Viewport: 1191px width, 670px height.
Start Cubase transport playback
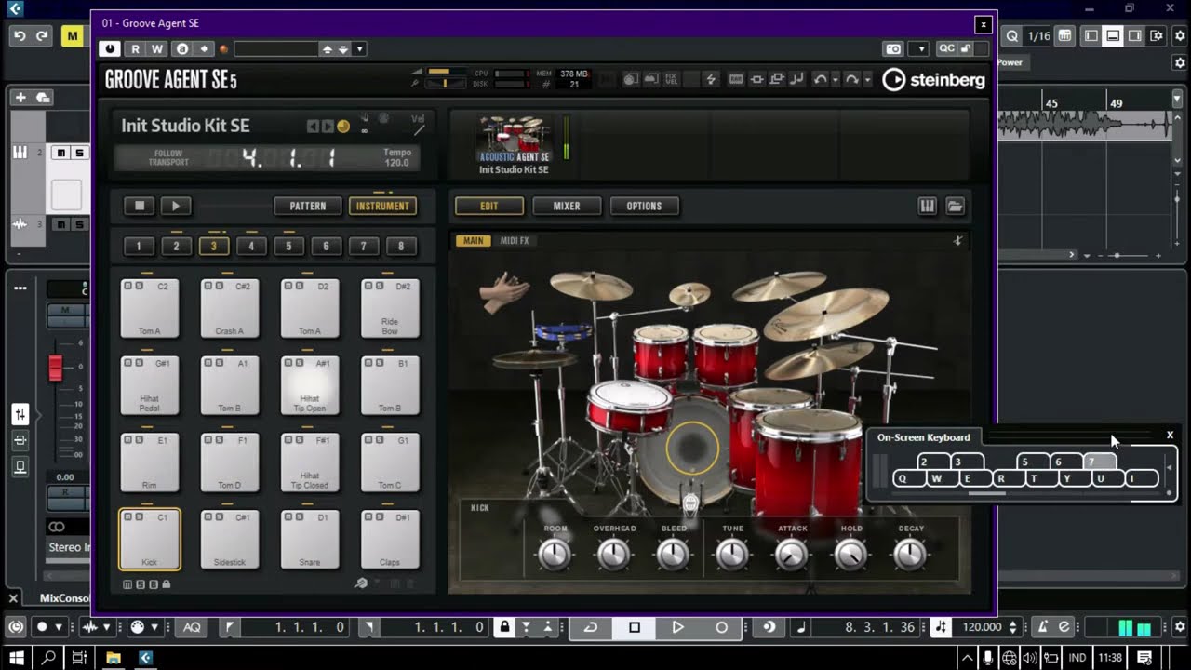[677, 627]
